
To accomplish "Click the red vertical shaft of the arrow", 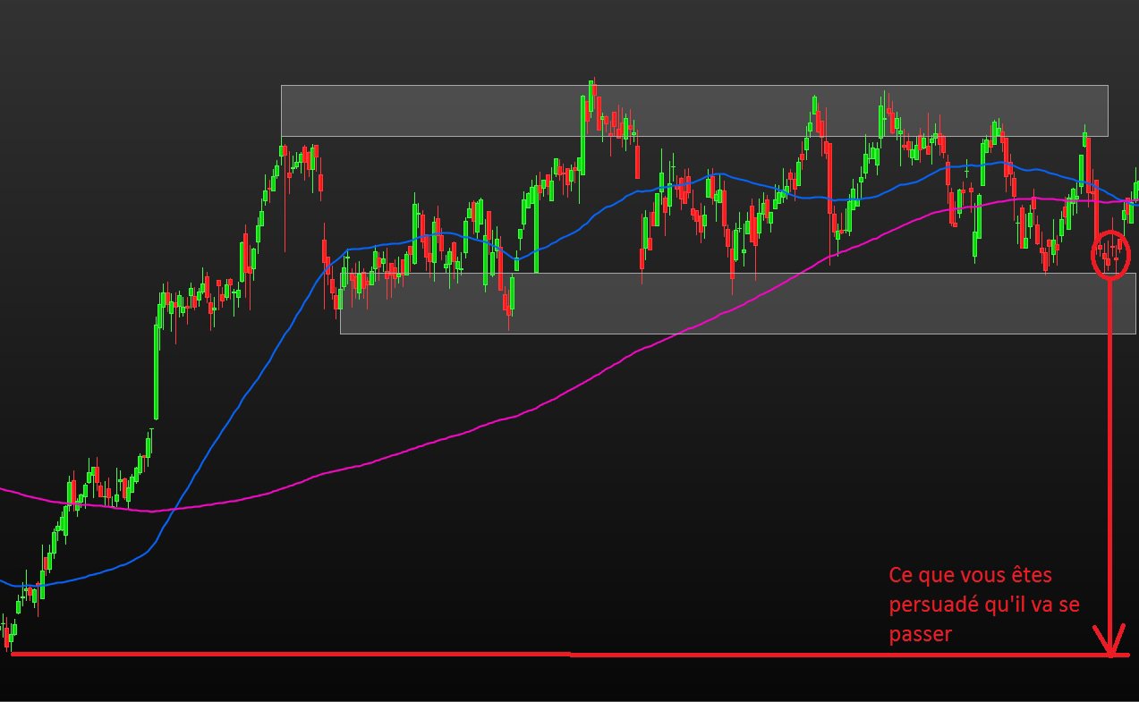I will tap(1110, 447).
